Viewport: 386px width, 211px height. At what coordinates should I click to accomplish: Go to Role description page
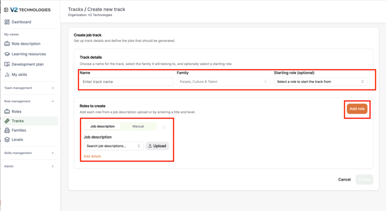pyautogui.click(x=31, y=44)
